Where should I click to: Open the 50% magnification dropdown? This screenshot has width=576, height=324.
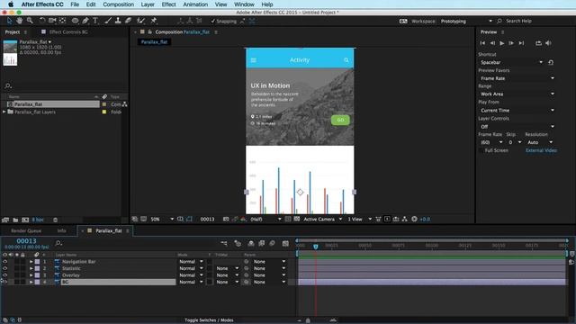pos(162,220)
